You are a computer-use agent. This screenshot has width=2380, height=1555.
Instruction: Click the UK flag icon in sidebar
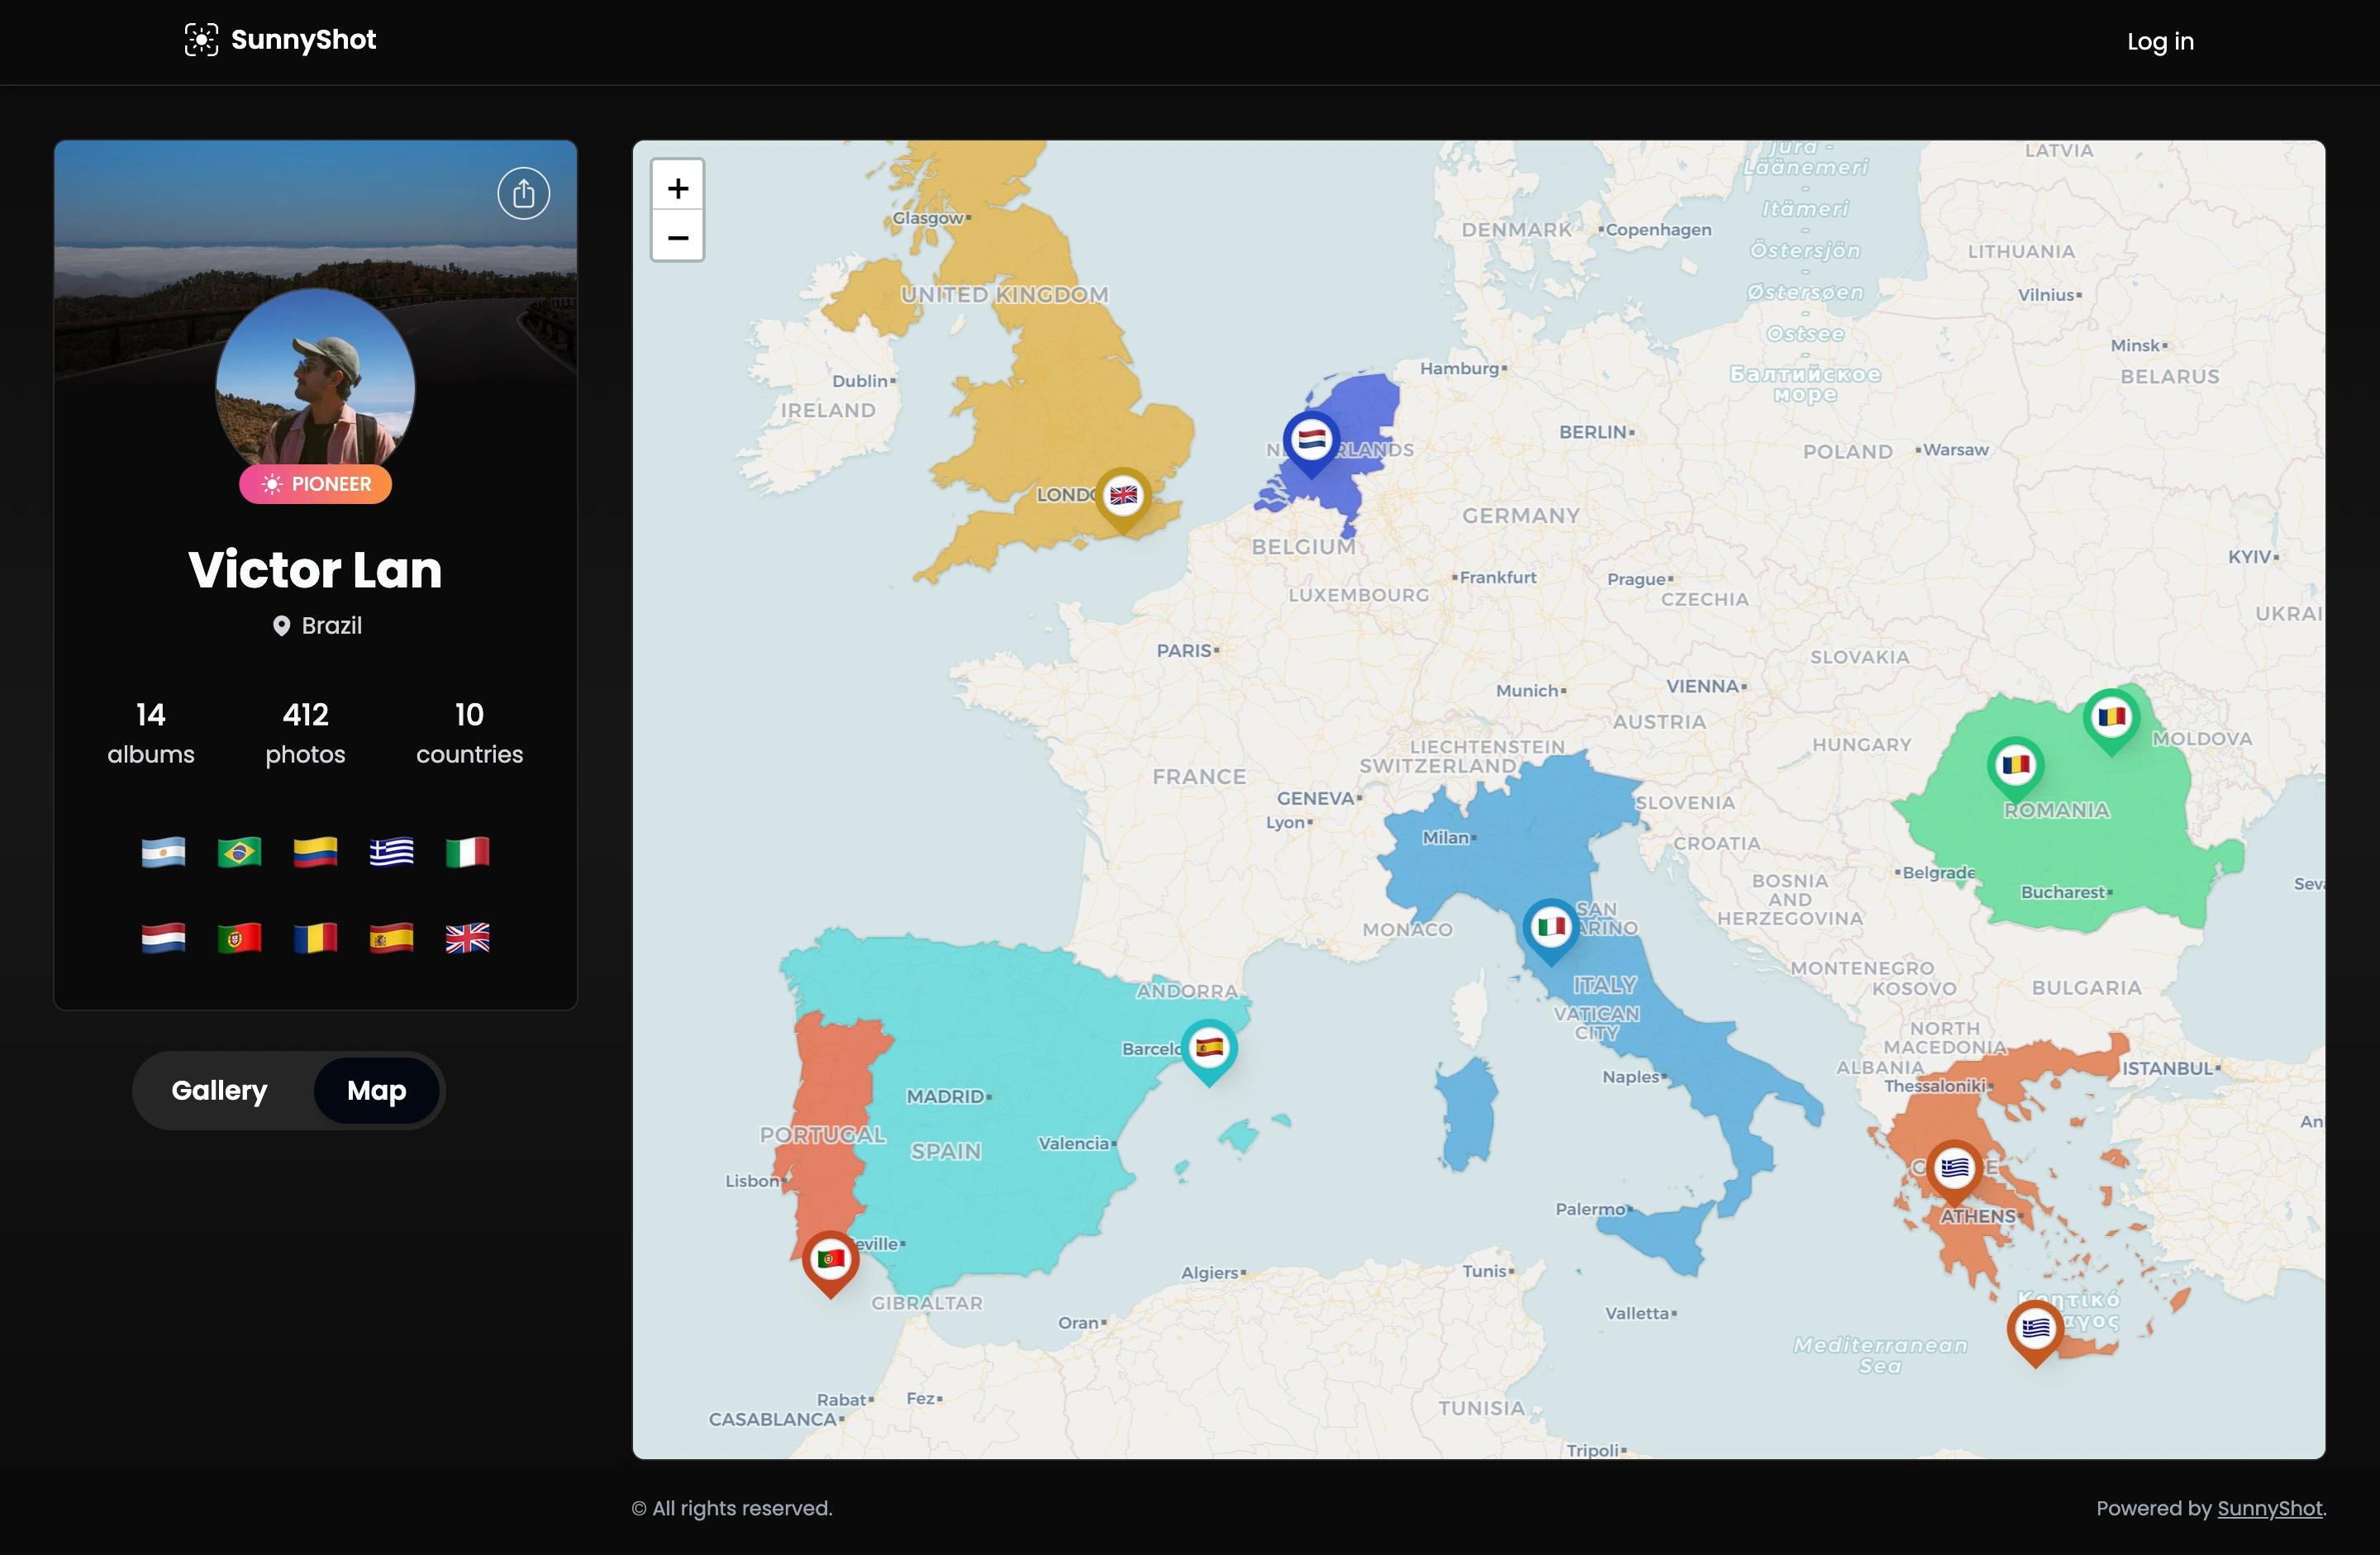coord(467,937)
